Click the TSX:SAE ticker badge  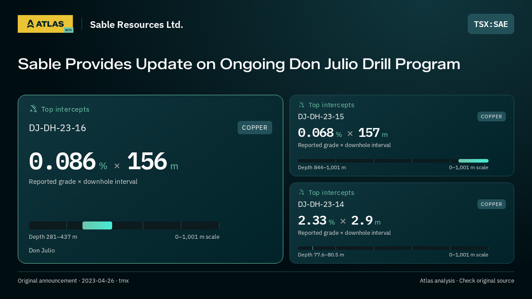tap(491, 24)
